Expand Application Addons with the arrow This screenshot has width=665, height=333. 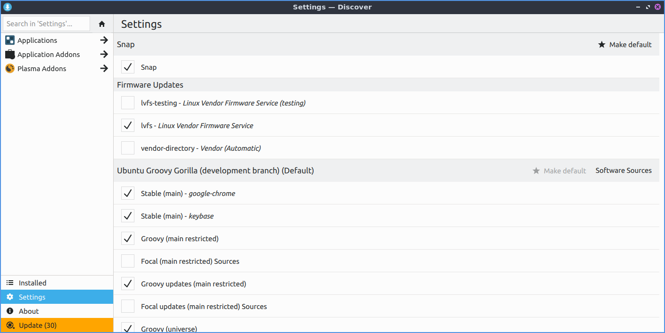pos(104,55)
